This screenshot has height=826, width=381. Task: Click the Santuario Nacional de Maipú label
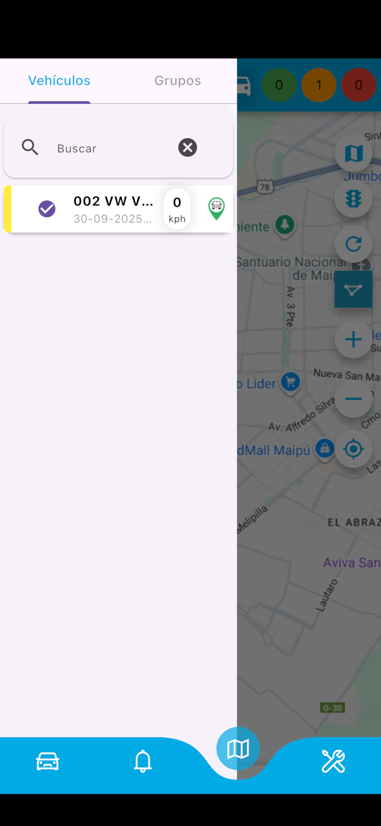(291, 268)
